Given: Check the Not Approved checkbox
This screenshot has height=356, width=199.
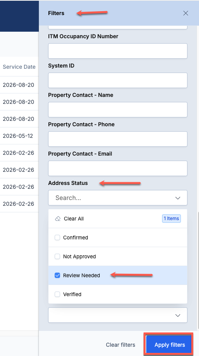Looking at the screenshot, I should click(57, 256).
